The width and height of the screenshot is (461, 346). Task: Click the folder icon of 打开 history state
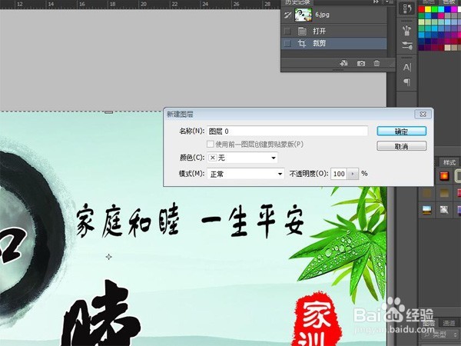[x=302, y=31]
